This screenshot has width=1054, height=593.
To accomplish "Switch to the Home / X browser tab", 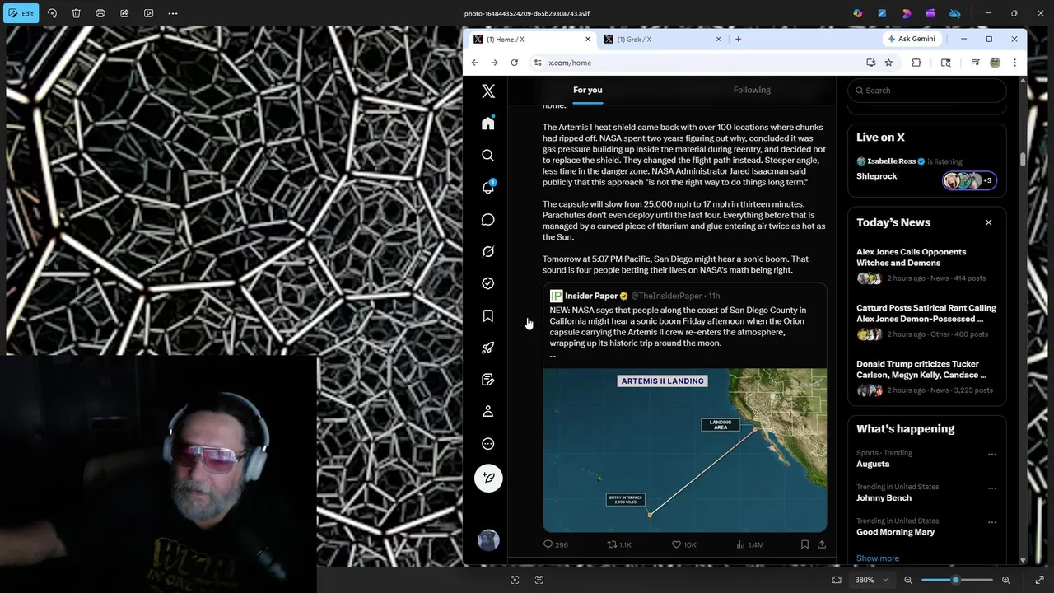I will pos(531,39).
